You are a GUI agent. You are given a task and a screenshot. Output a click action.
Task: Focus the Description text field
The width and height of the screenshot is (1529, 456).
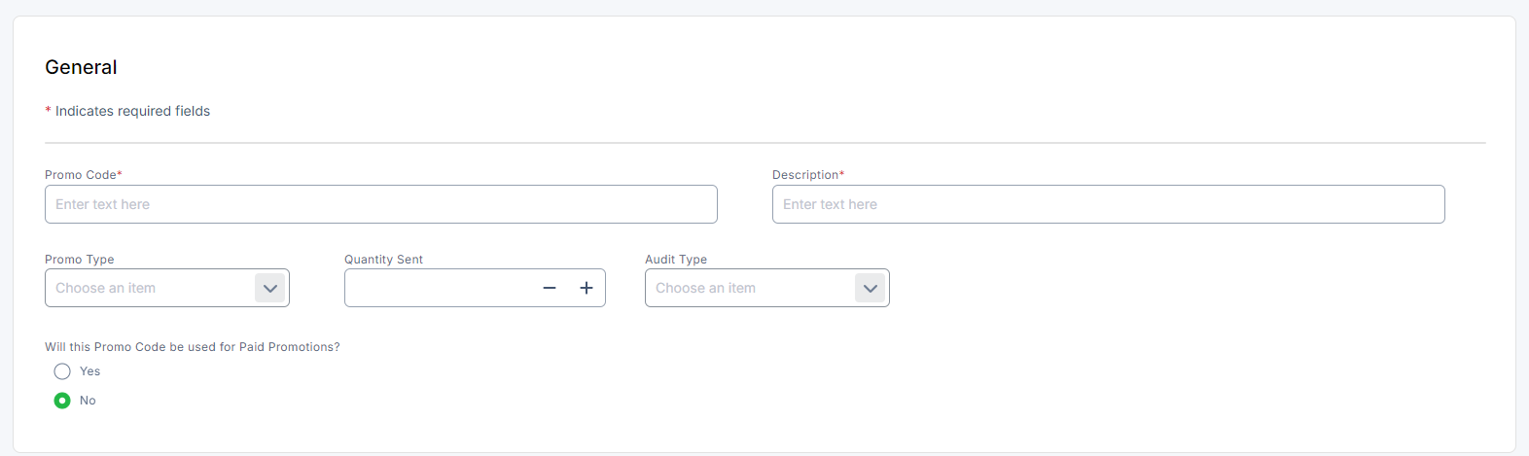[1108, 204]
